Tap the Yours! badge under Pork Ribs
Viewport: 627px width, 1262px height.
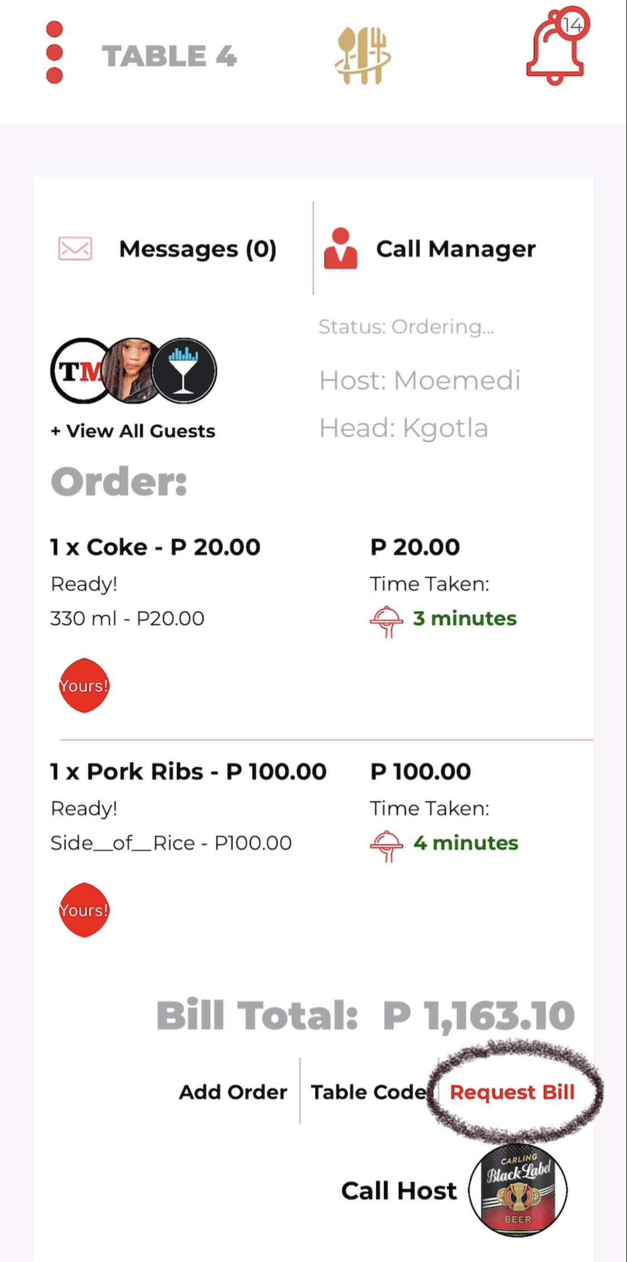click(84, 910)
